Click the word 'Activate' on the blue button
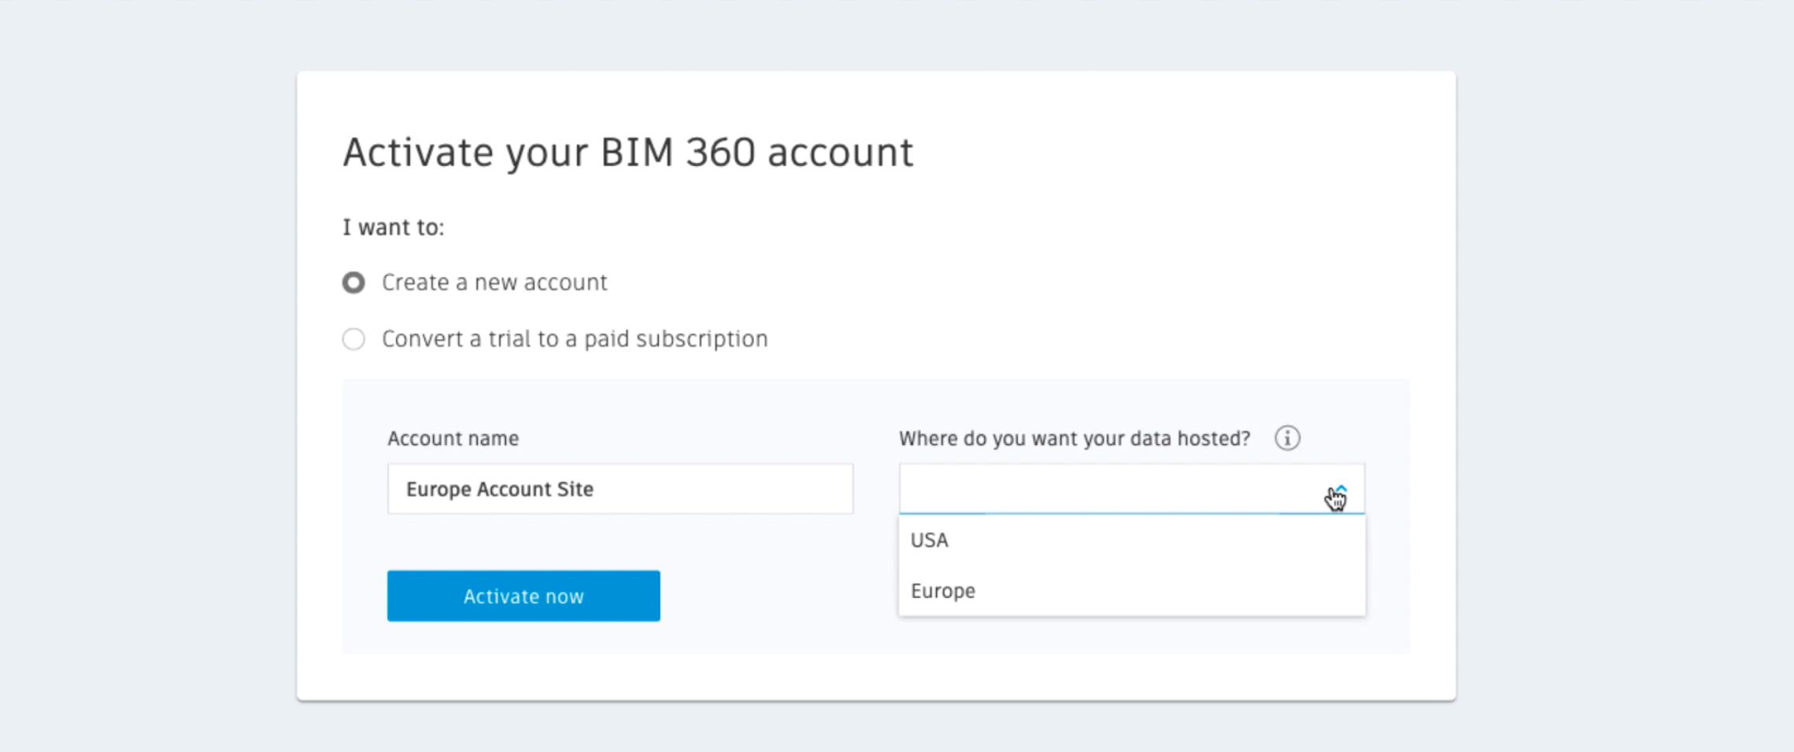Viewport: 1794px width, 752px height. [494, 596]
